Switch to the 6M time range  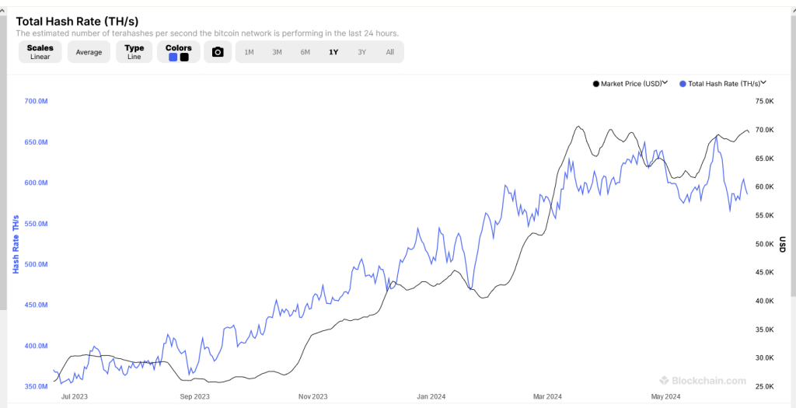pyautogui.click(x=305, y=52)
